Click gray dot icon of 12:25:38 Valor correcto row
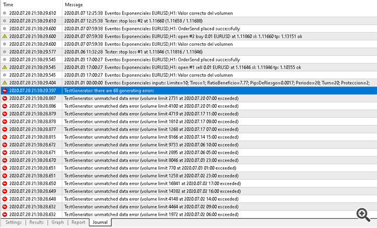377x228 pixels. 5,13
